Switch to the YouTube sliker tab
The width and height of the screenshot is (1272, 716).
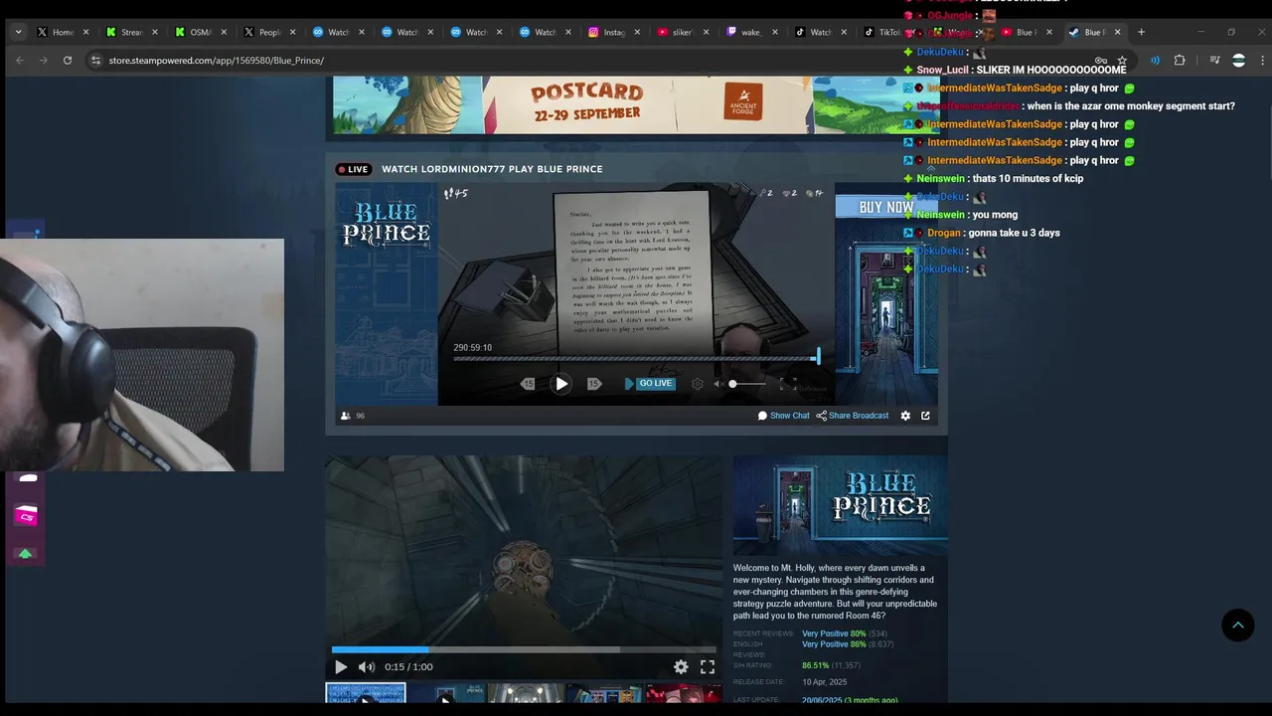[683, 32]
